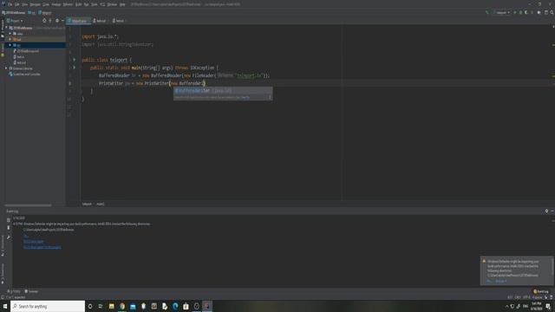Image resolution: width=555 pixels, height=312 pixels.
Task: Expand the .idea folder in project tree
Action: 10,34
